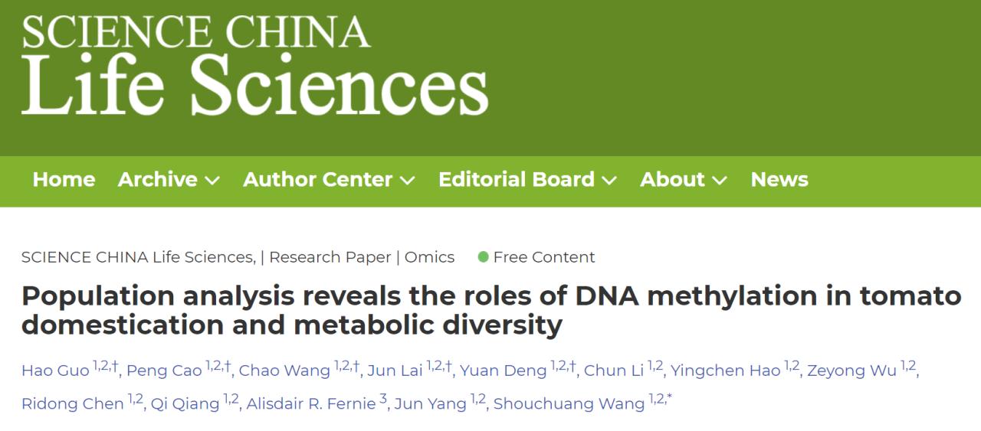The image size is (981, 431).
Task: Open corresponding author Shouchuang Wang link
Action: pyautogui.click(x=569, y=403)
